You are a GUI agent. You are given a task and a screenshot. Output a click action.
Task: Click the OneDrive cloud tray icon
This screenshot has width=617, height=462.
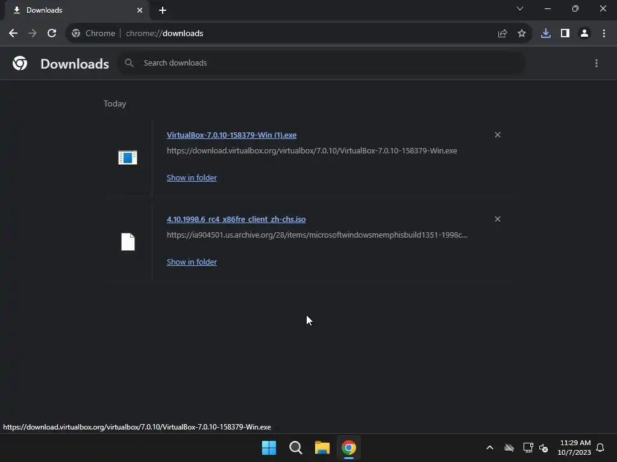point(509,448)
